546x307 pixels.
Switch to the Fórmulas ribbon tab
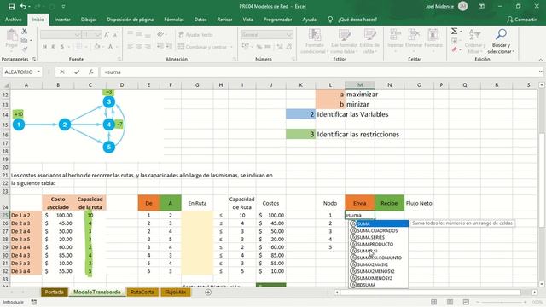(x=174, y=20)
